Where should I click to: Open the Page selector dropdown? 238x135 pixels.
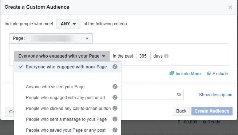[x=51, y=38]
